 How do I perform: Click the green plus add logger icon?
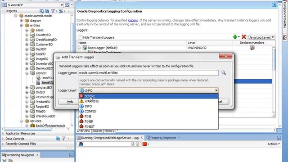tap(235, 37)
